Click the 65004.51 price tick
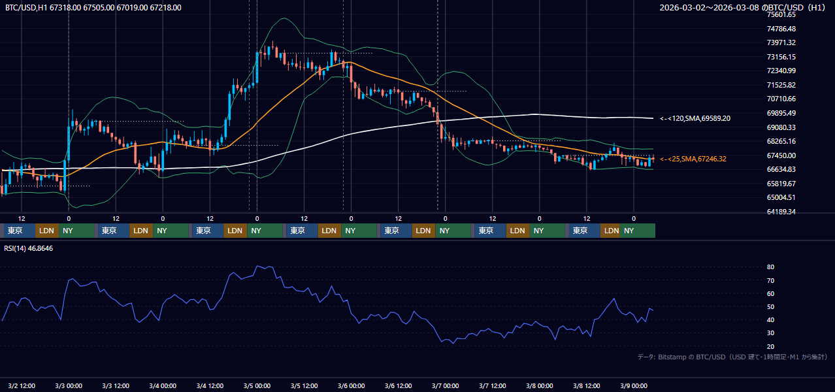Image resolution: width=835 pixels, height=392 pixels. tap(781, 197)
